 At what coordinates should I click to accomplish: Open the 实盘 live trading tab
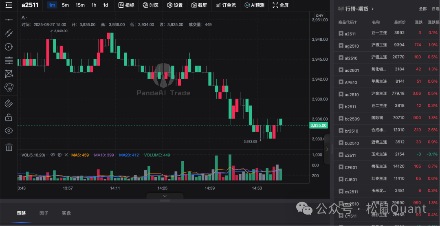[66, 213]
